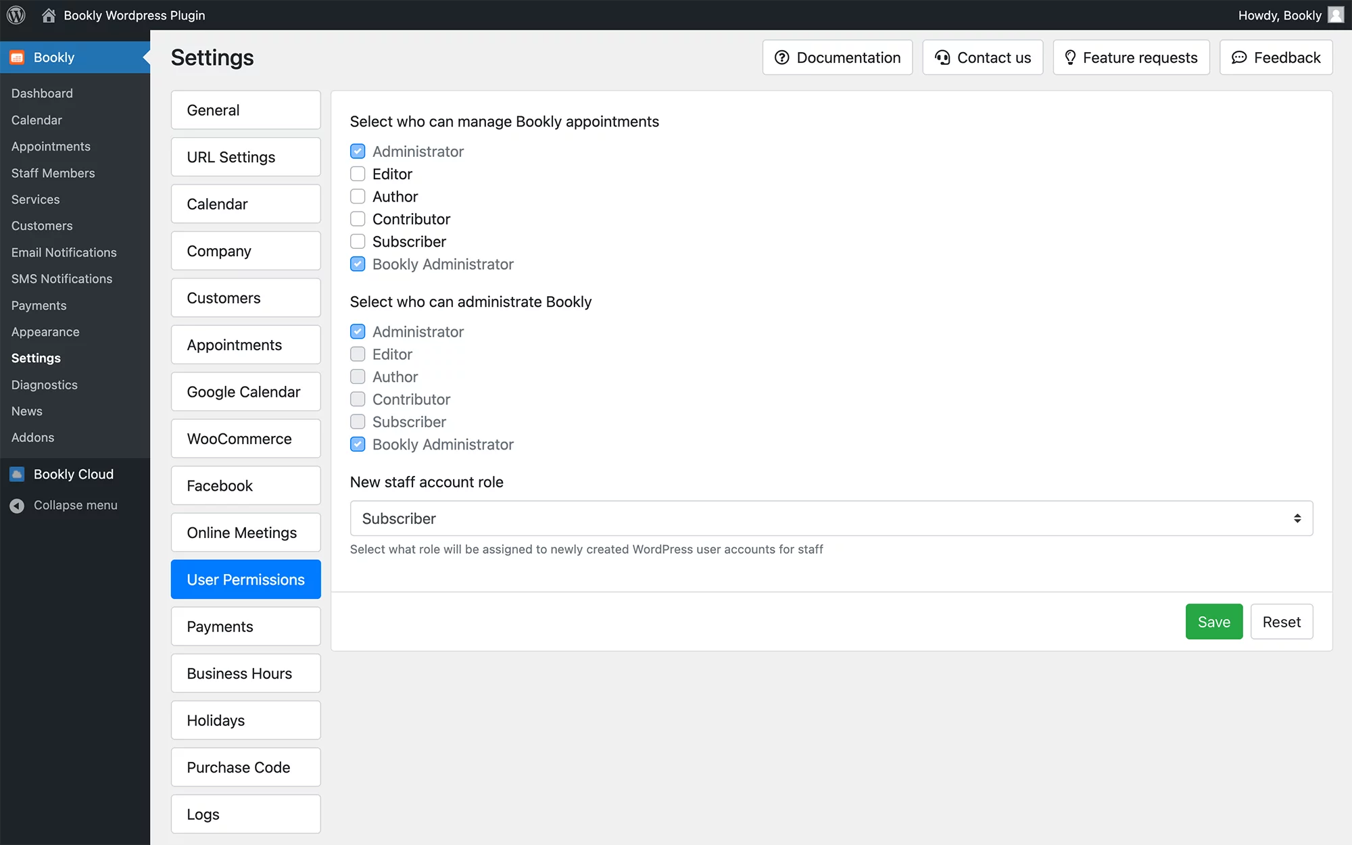Toggle Subscriber under administrate Bookly

pos(358,422)
